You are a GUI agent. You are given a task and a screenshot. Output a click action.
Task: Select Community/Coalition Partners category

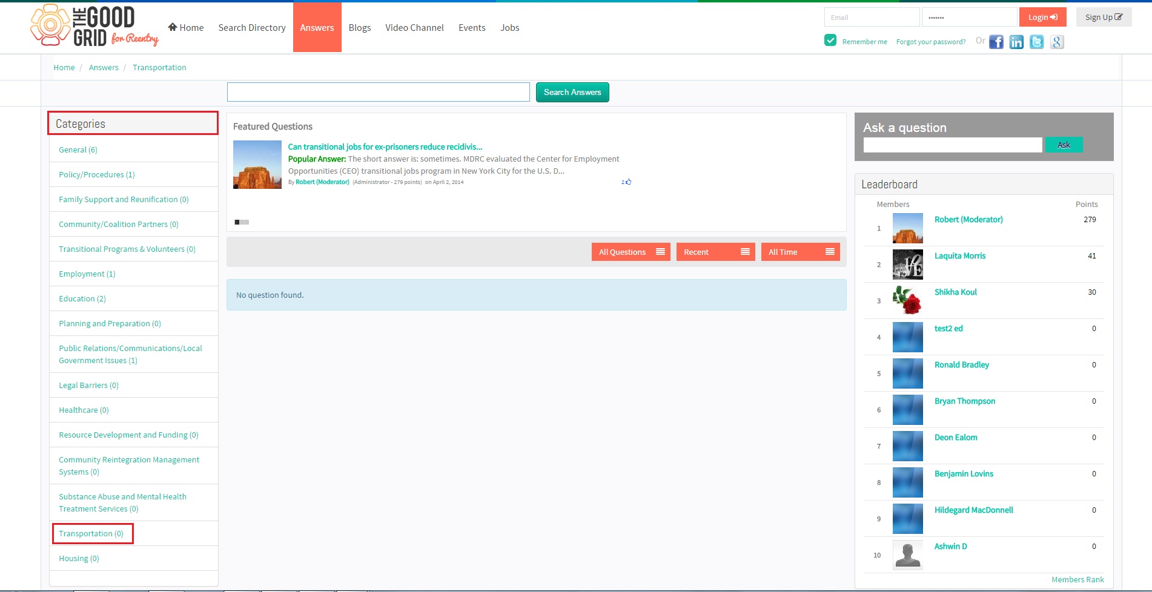point(119,224)
